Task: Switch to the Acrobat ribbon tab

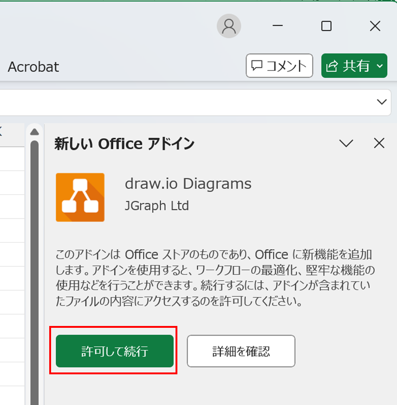Action: coord(33,66)
